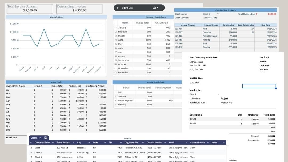Click the filter icon beside Client List
The width and height of the screenshot is (288, 162).
[118, 8]
